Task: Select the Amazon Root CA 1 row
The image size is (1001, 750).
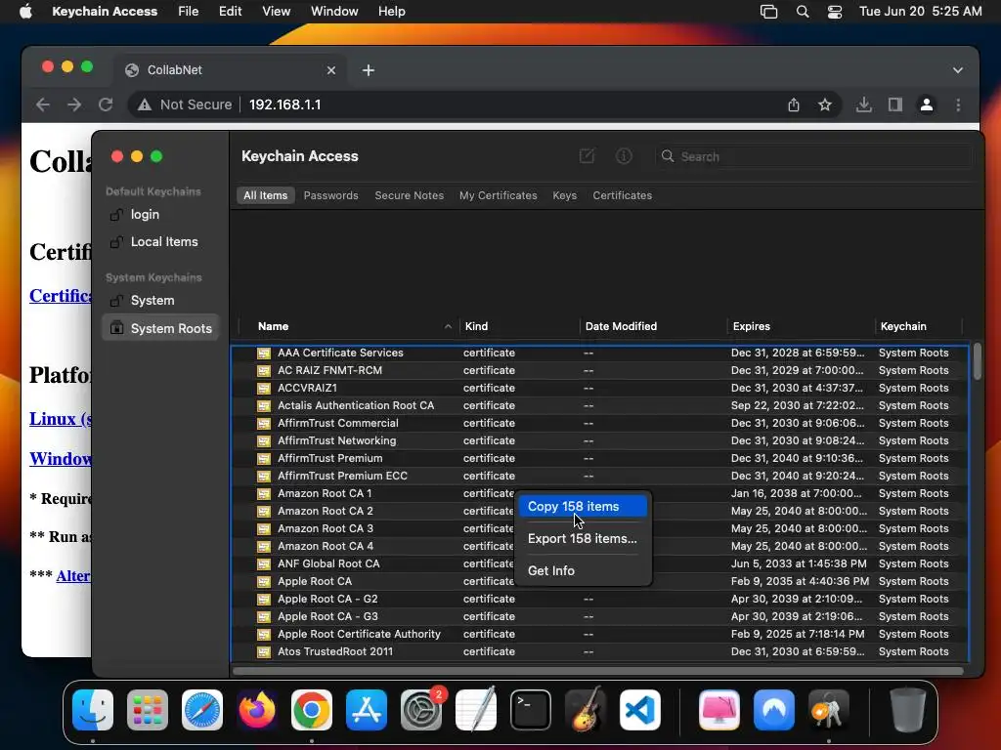Action: click(600, 493)
